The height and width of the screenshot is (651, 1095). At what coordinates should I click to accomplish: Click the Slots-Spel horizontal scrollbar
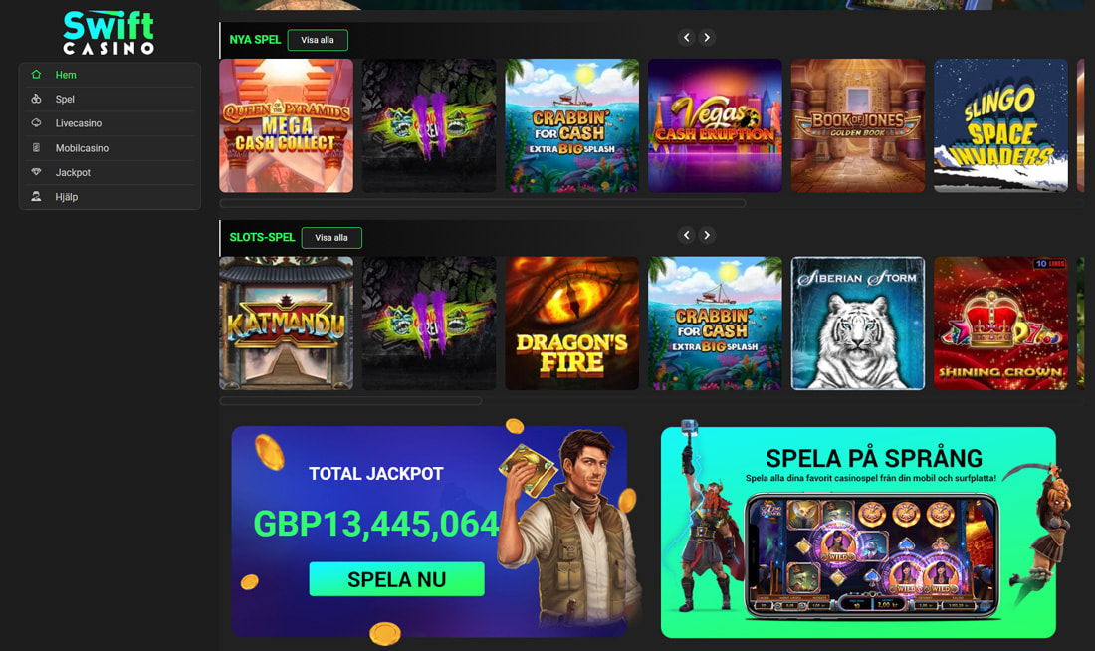350,401
